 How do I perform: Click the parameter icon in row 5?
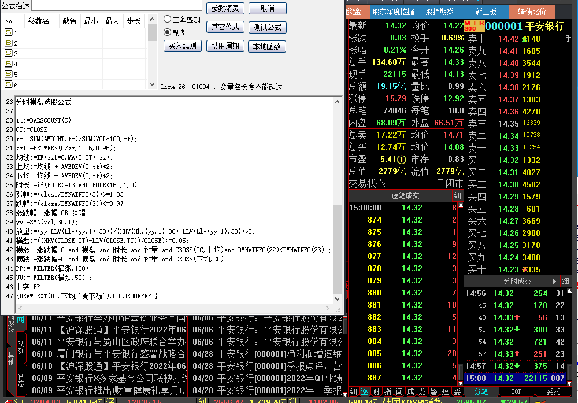tap(9, 73)
